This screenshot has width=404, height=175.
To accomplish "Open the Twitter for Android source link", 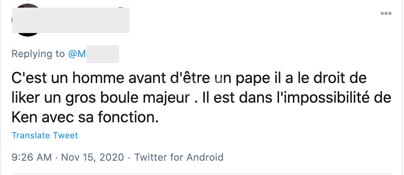I will pos(179,157).
